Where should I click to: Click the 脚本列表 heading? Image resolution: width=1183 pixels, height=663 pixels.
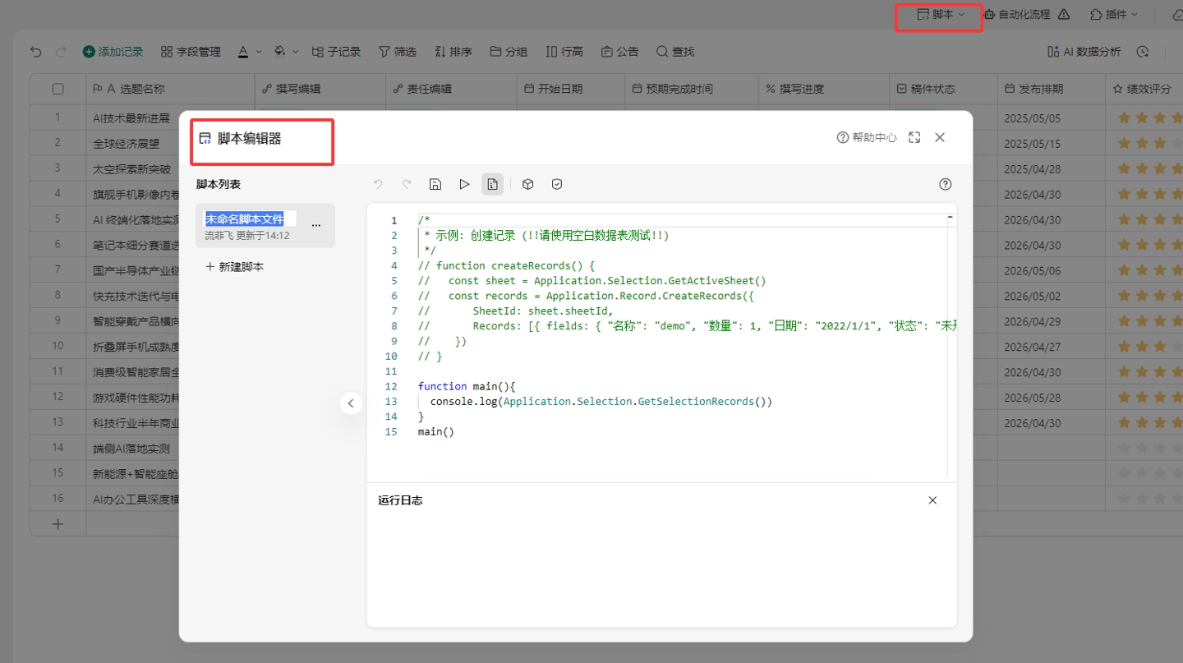pyautogui.click(x=219, y=184)
